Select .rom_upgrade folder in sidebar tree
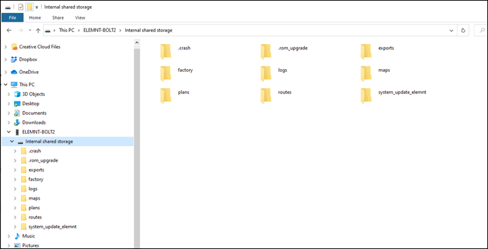Viewport: 488px width, 249px height. coord(43,160)
